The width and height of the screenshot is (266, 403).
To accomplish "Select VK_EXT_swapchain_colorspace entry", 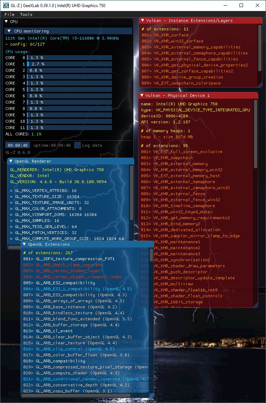I will pos(181,83).
